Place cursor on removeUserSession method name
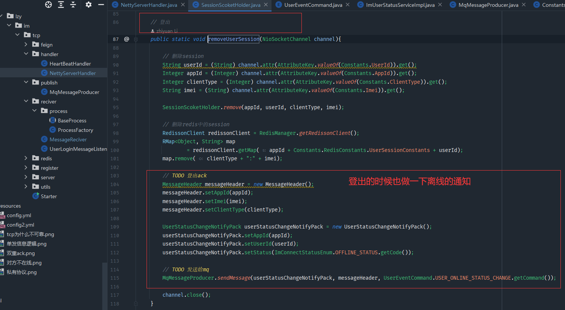565x310 pixels. [234, 39]
